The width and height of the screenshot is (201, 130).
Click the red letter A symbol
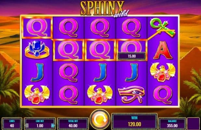coord(163,50)
